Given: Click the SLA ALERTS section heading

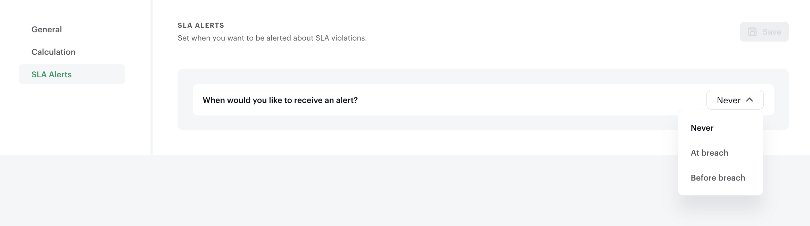Looking at the screenshot, I should [201, 25].
